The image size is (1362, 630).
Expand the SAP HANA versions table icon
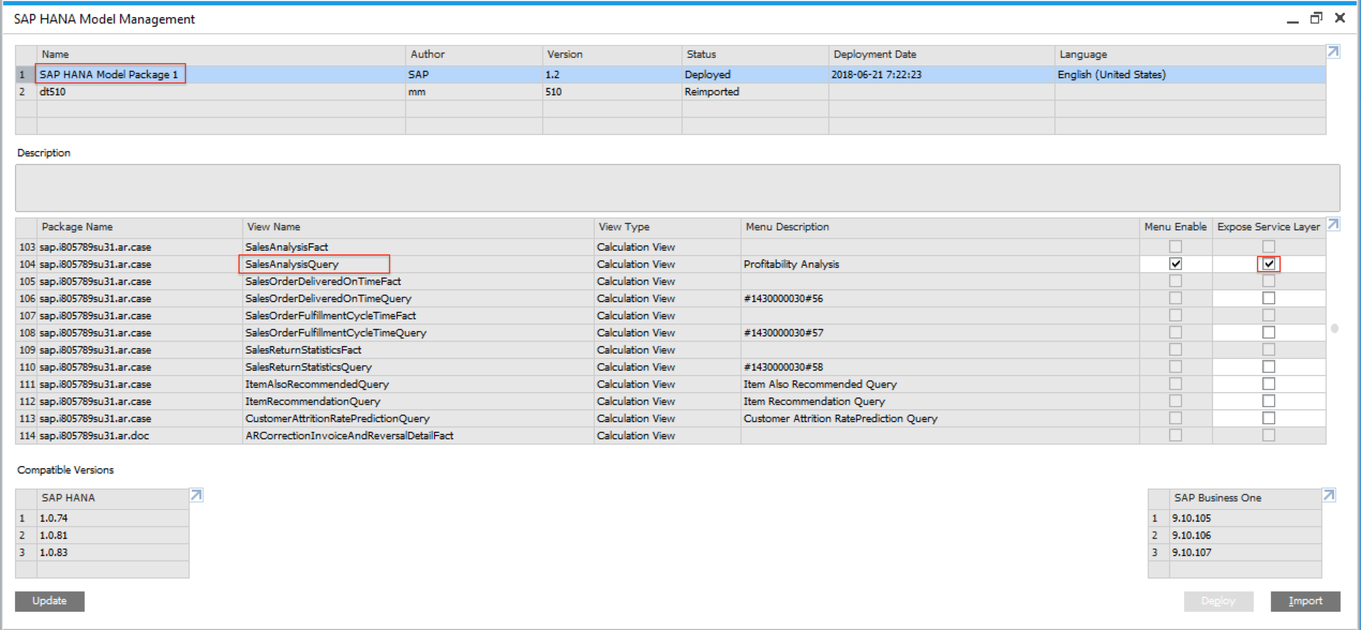point(197,495)
